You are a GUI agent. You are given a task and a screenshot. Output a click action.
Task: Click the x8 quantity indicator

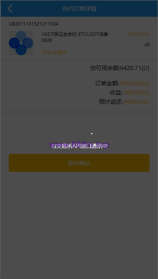point(147,45)
